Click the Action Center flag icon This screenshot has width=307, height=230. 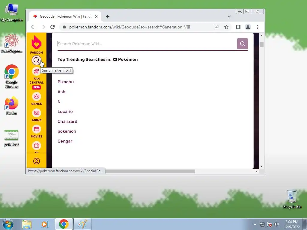(x=270, y=224)
